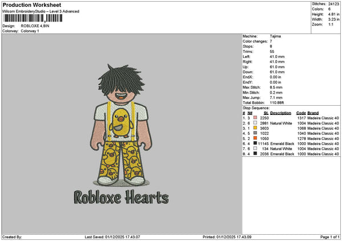Click the 'Created By:' footer label
This screenshot has width=342, height=241.
point(12,237)
